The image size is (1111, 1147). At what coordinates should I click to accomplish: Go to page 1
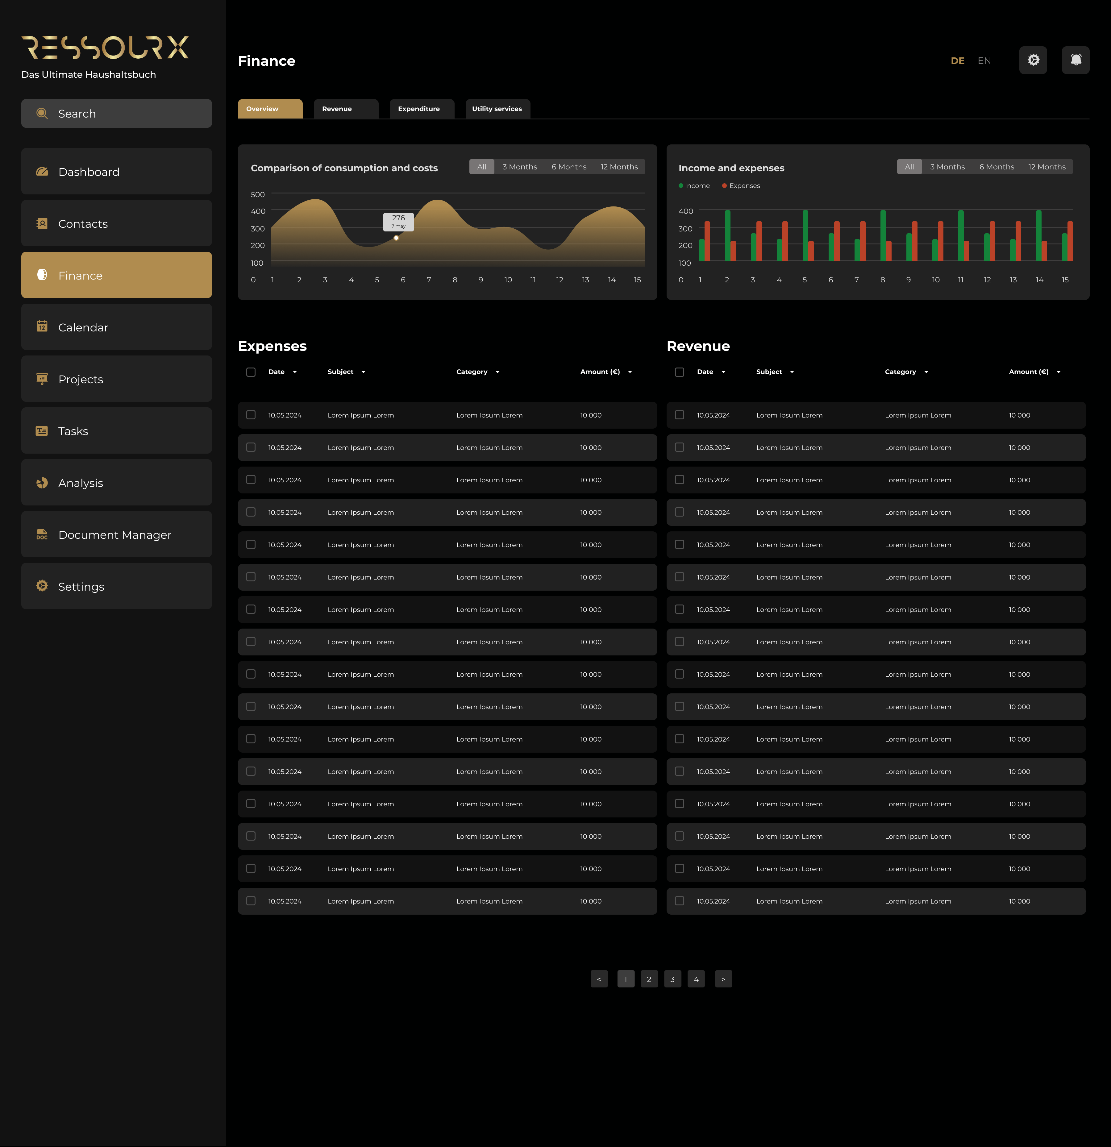[x=626, y=979]
